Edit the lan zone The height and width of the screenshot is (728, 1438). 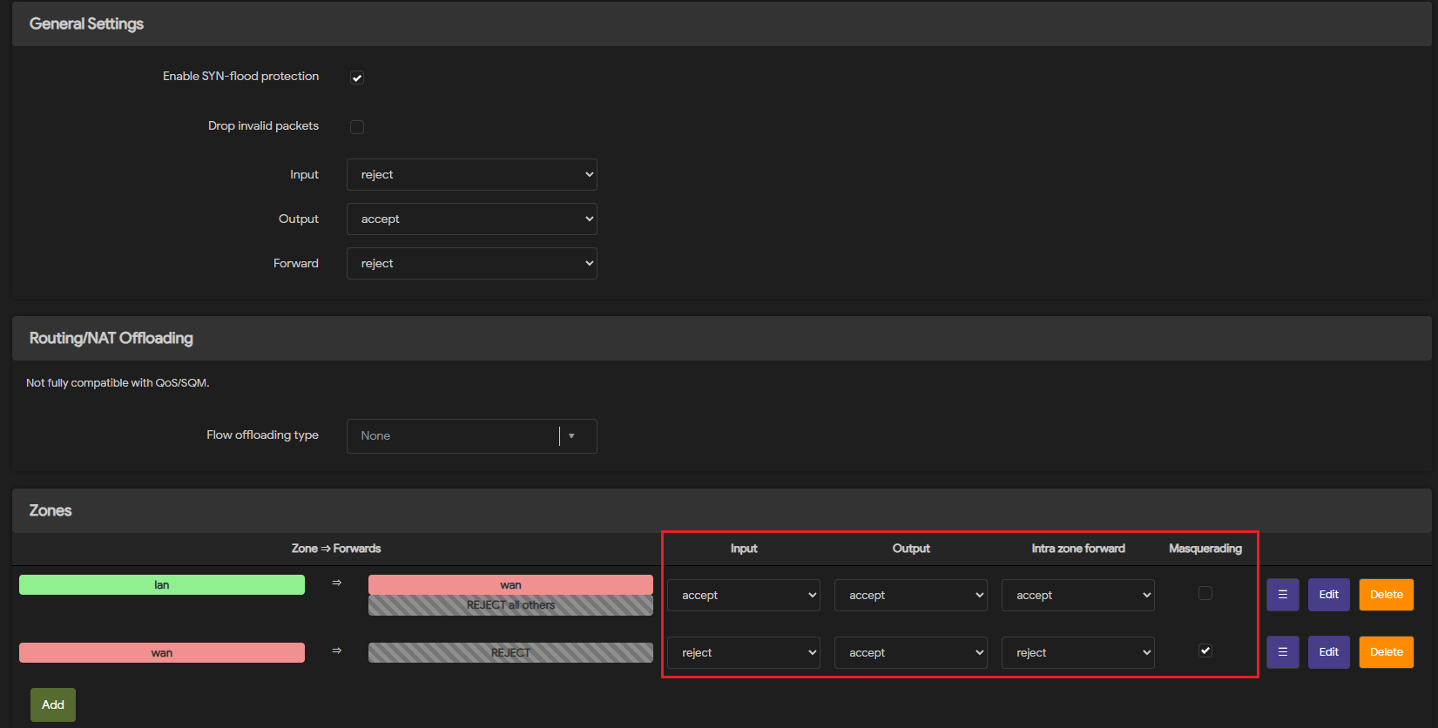coord(1328,595)
